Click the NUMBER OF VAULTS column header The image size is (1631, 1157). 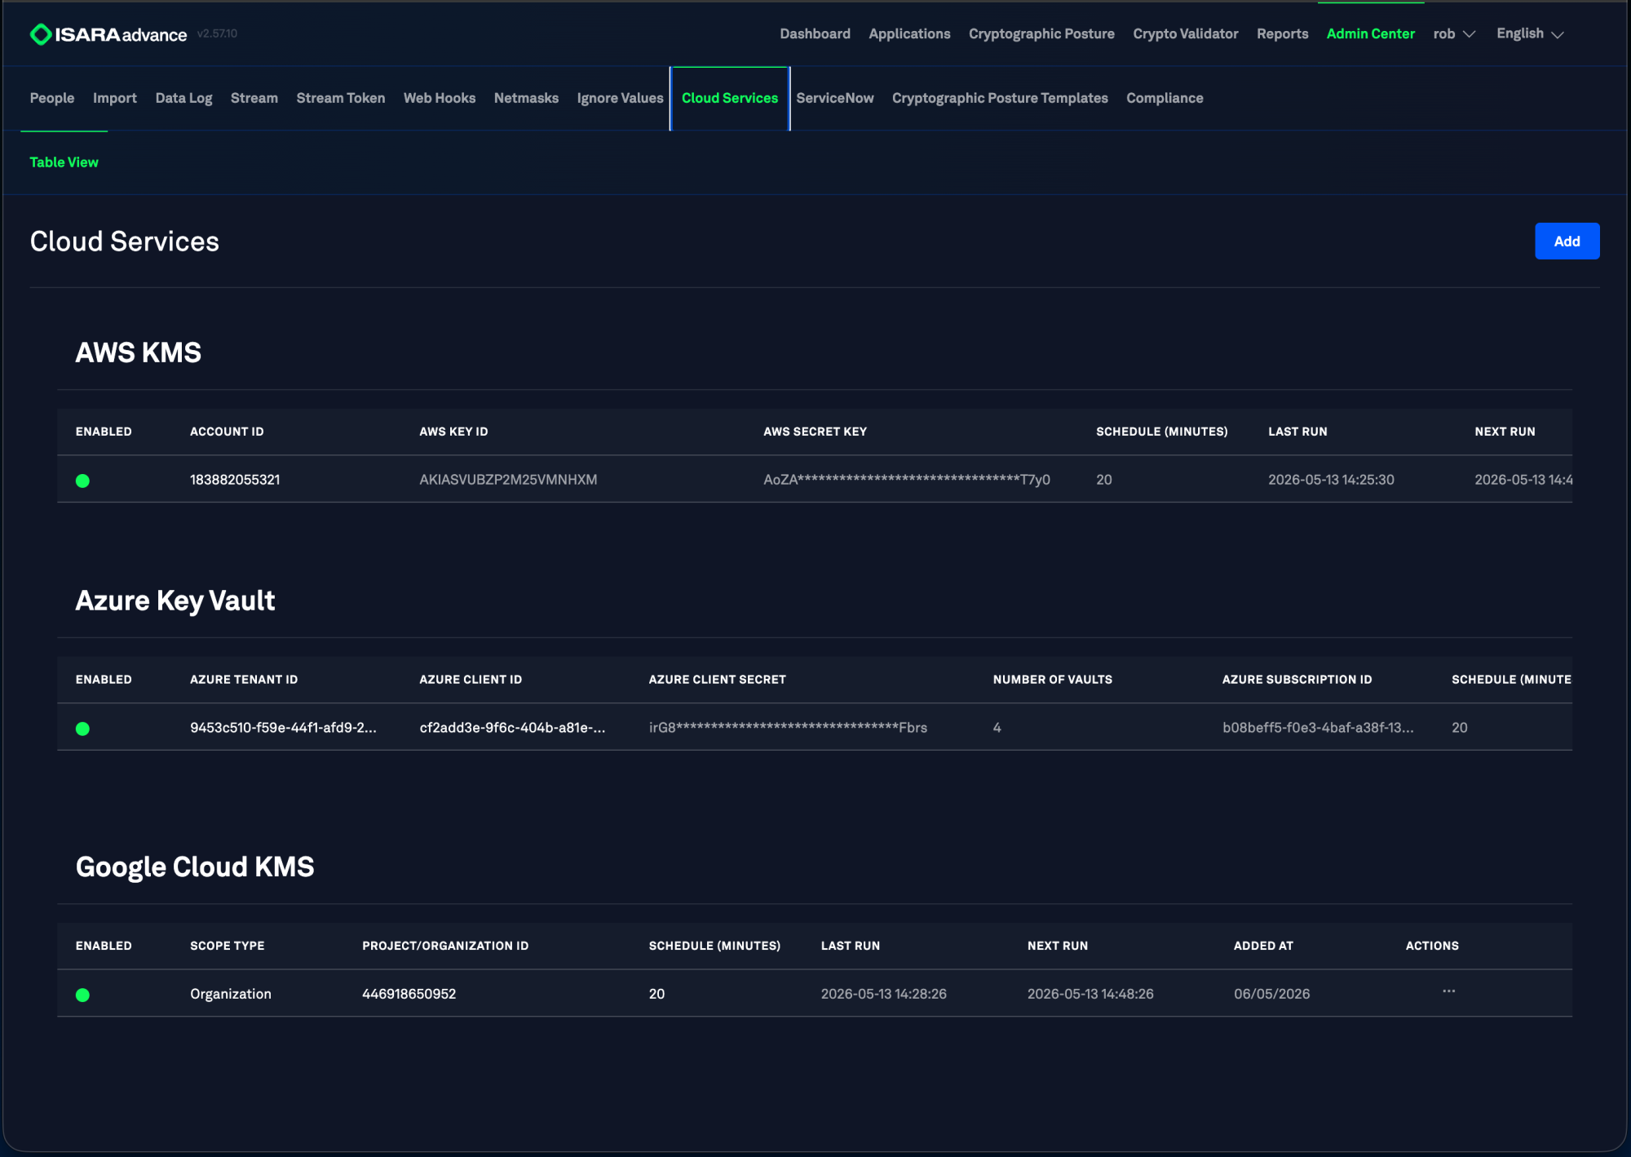click(x=1052, y=680)
